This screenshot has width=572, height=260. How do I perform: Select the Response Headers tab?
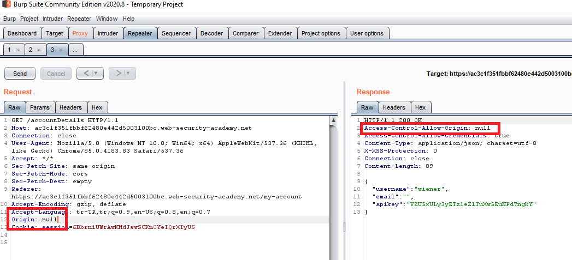point(394,107)
